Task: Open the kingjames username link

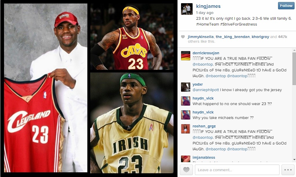Action: [x=208, y=6]
